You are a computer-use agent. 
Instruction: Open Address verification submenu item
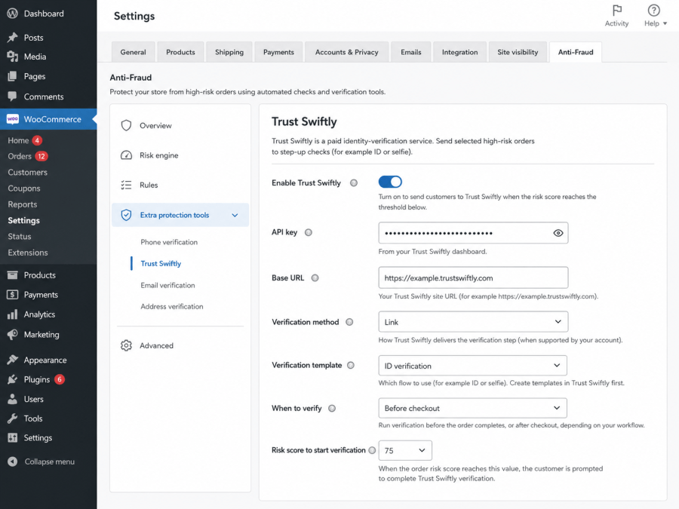[x=171, y=306]
